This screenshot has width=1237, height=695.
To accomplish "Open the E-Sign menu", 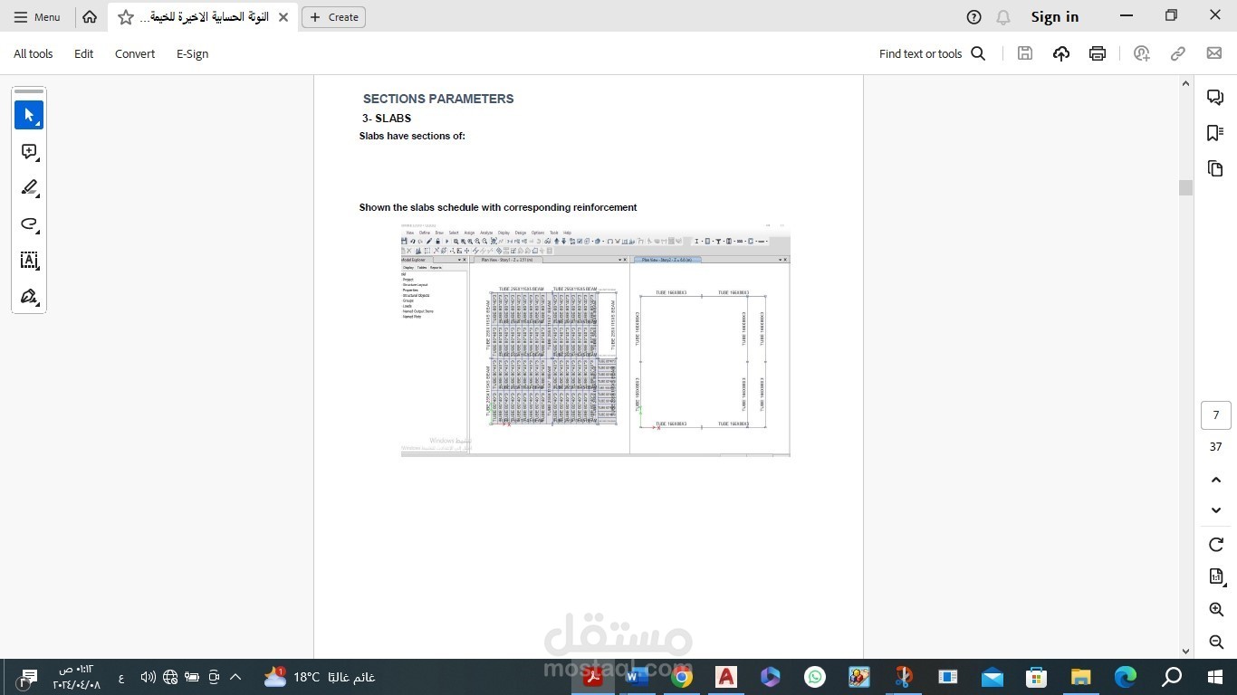I will (x=192, y=53).
